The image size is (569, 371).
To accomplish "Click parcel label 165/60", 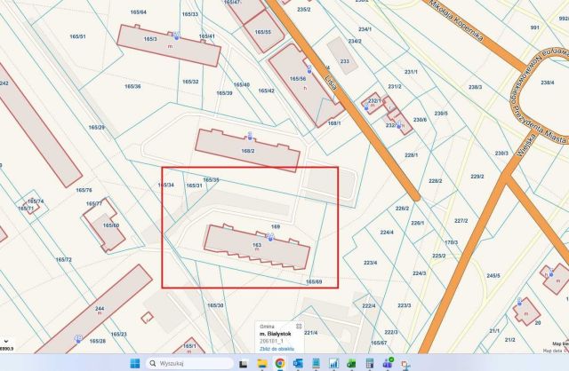I will point(110,225).
